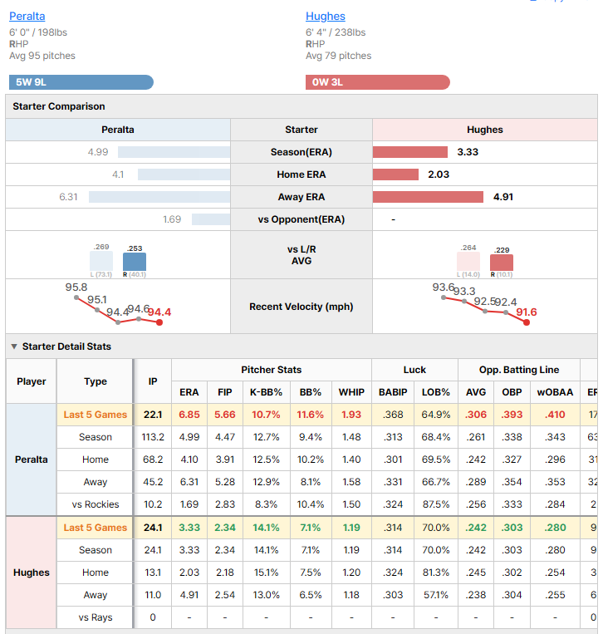Click Hughes's 0W 3L record bar

coord(377,82)
